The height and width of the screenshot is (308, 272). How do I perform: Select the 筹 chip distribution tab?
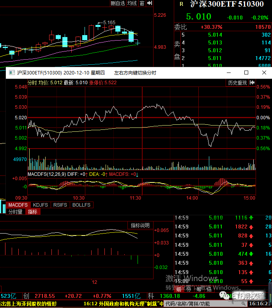tap(199, 289)
